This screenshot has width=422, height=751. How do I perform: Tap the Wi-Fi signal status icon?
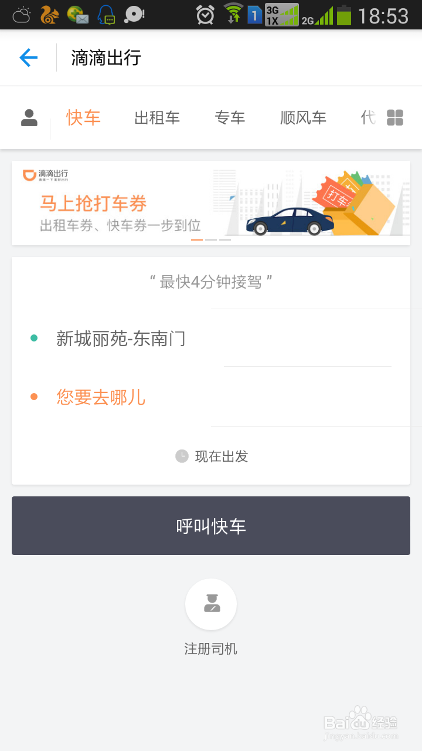coord(234,14)
